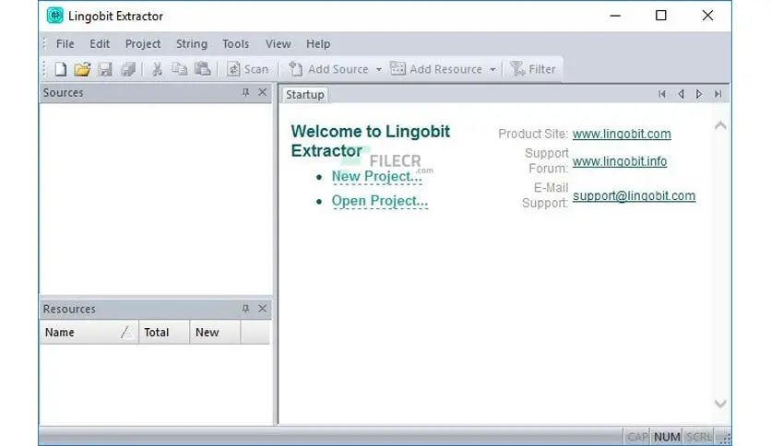Image resolution: width=771 pixels, height=446 pixels.
Task: Open the Project menu
Action: pos(143,43)
